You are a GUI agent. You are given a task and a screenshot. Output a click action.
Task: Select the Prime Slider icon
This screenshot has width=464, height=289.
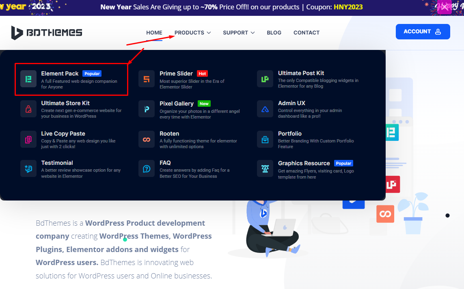coord(147,79)
